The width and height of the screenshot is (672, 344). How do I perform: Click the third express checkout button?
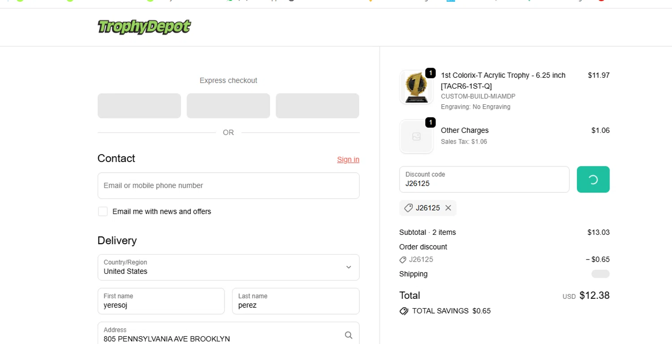pos(317,106)
